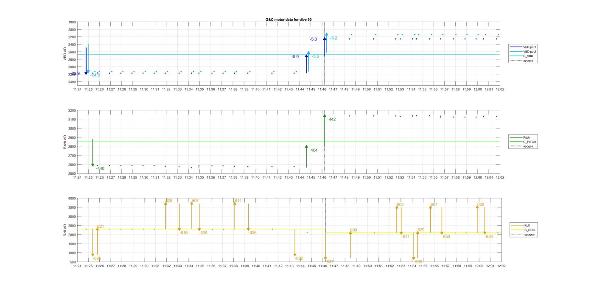This screenshot has width=594, height=294.
Task: Select 'C_VBD' legend entry
Action: [522, 56]
